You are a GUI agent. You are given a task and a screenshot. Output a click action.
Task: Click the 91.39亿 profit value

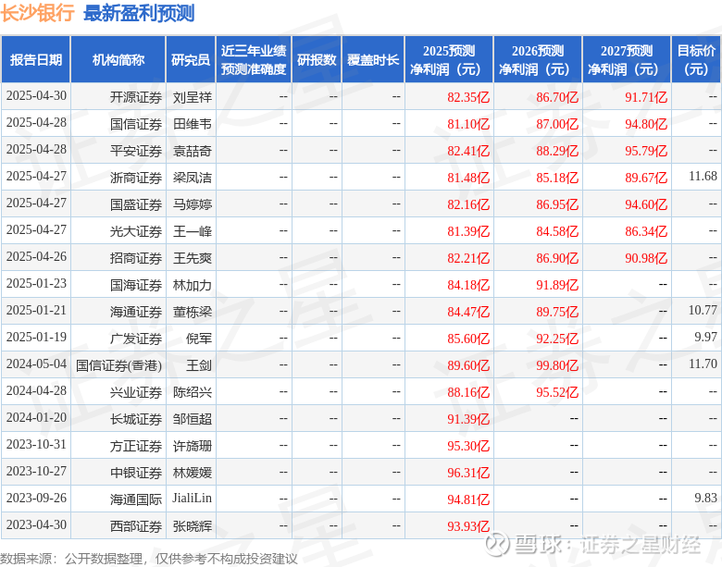(x=468, y=419)
